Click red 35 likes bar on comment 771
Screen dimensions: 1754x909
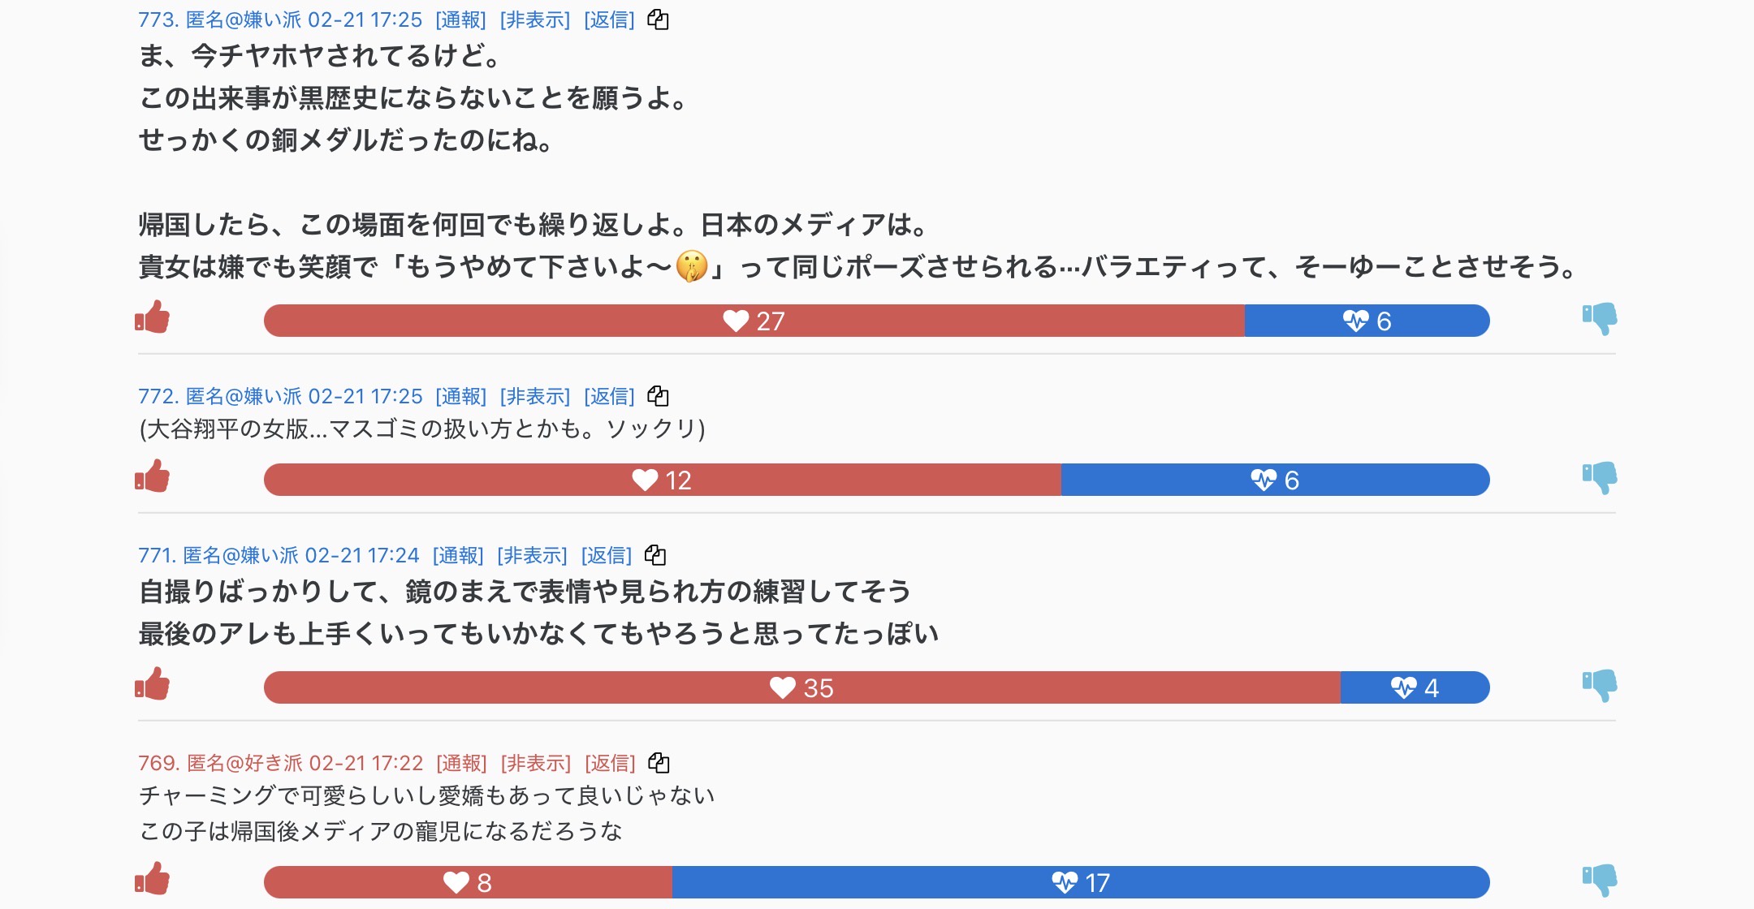[801, 687]
